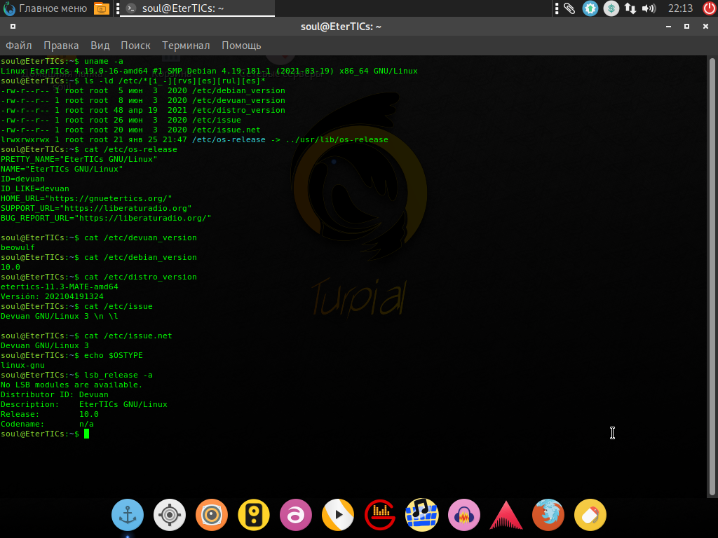718x538 pixels.
Task: Click the gray circular sync tray icon
Action: click(611, 8)
